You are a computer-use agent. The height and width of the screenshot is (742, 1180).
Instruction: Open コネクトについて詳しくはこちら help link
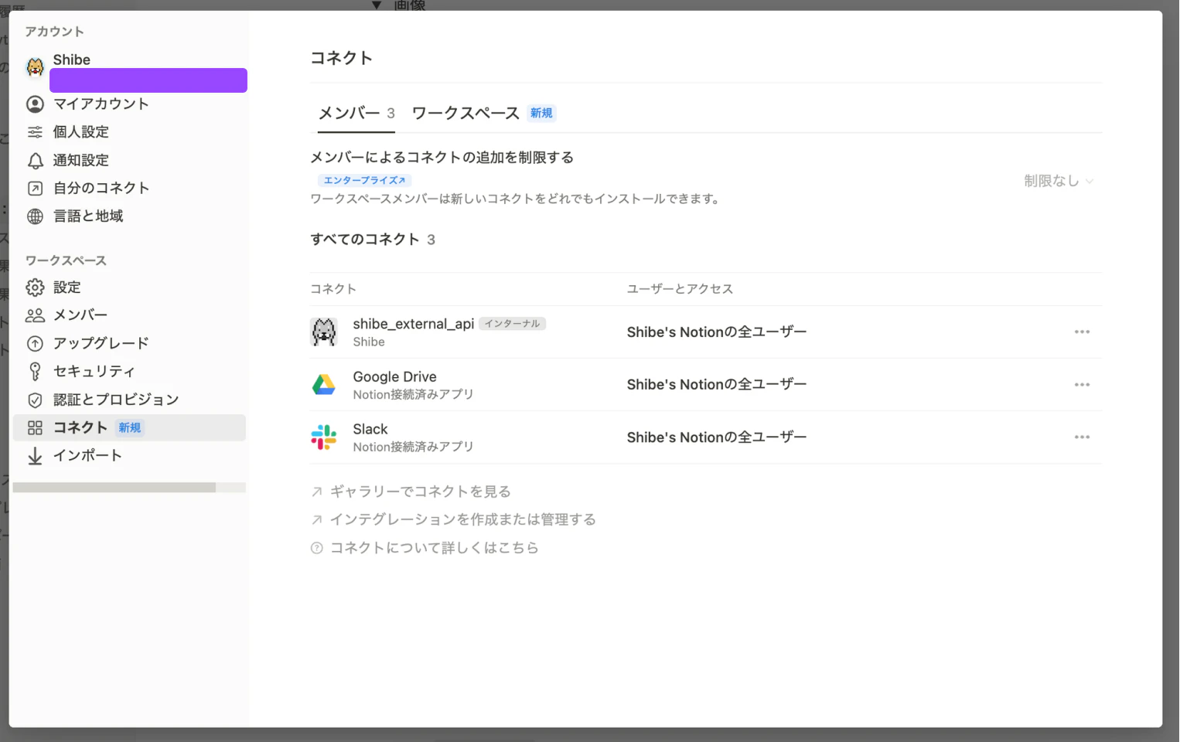tap(434, 548)
